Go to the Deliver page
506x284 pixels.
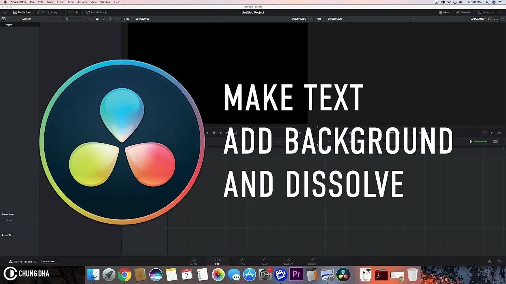(x=312, y=262)
